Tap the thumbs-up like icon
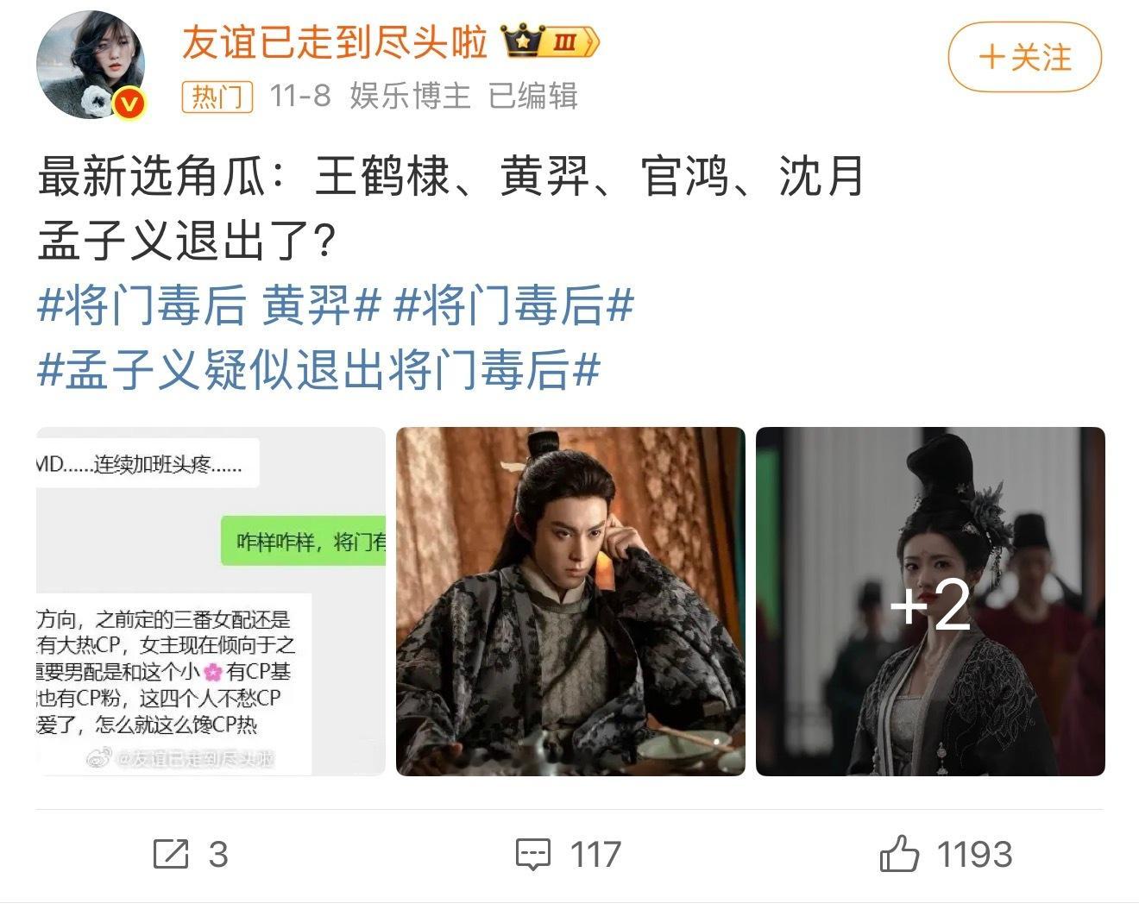This screenshot has width=1139, height=916. click(899, 853)
